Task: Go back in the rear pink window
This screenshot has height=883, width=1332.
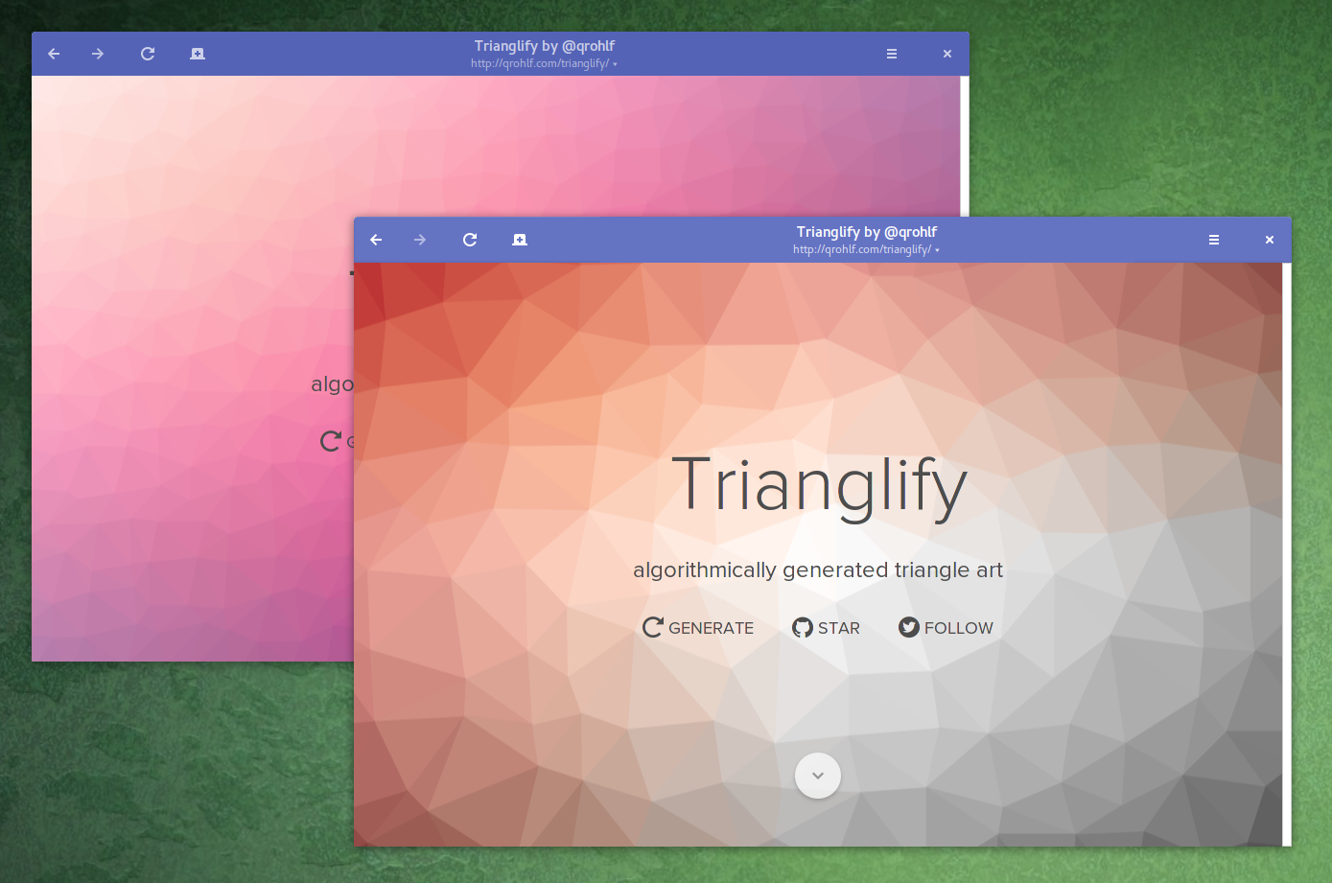Action: pyautogui.click(x=54, y=54)
